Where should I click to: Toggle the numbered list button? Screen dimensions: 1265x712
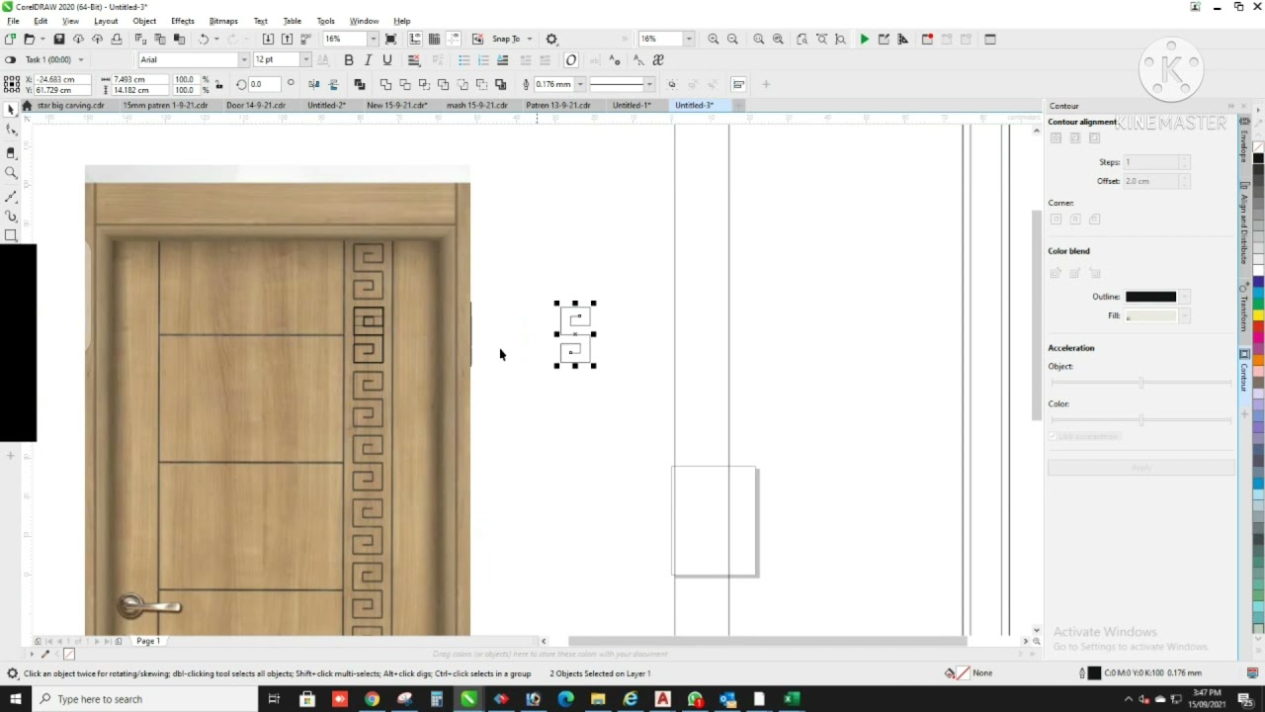pyautogui.click(x=483, y=60)
